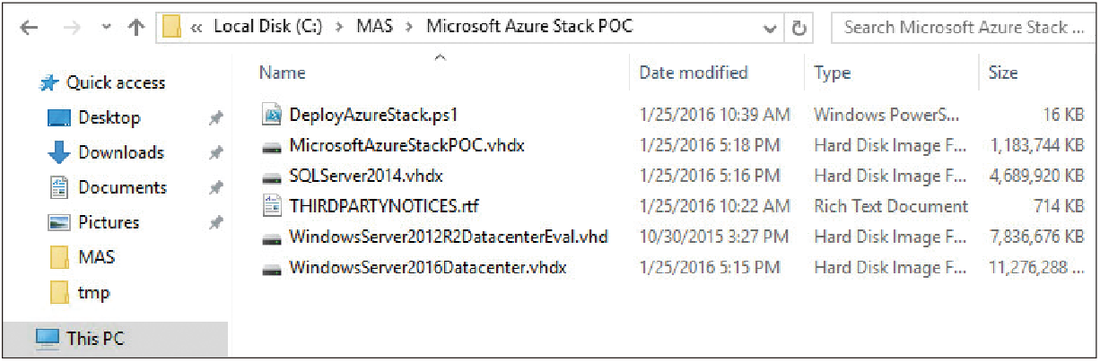Go up one folder level arrow
The width and height of the screenshot is (1100, 362).
135,28
